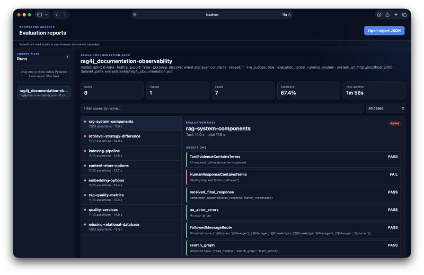Select the retrieval-strategy-difference case
The height and width of the screenshot is (275, 424).
pyautogui.click(x=131, y=139)
